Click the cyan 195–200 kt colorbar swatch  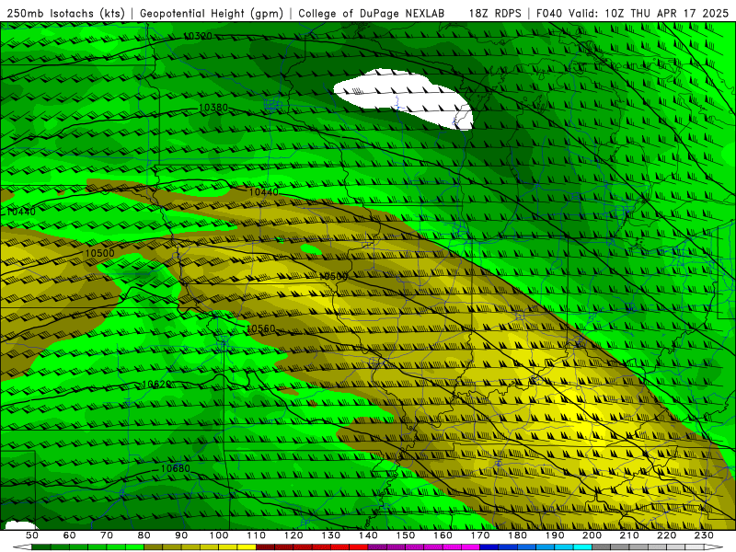582,546
